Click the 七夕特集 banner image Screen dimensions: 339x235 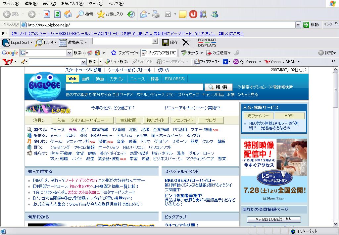pyautogui.click(x=48, y=109)
